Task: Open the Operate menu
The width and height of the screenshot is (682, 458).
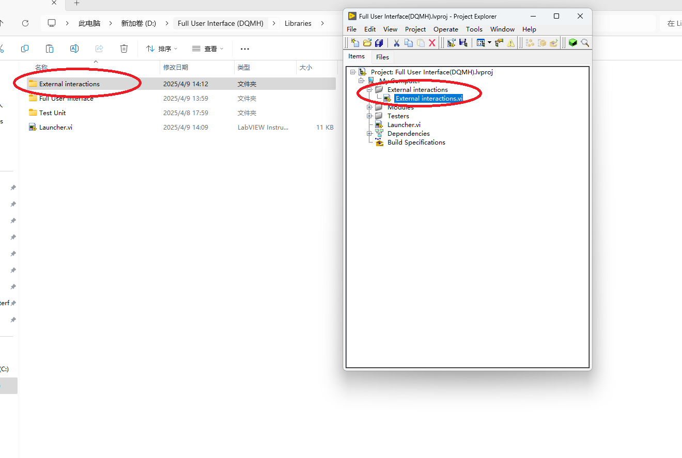Action: click(445, 29)
